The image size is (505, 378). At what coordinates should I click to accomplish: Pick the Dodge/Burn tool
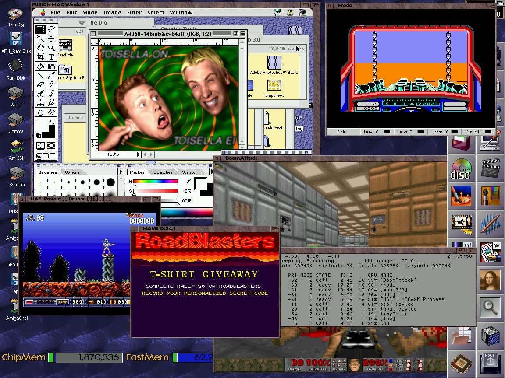(x=51, y=112)
